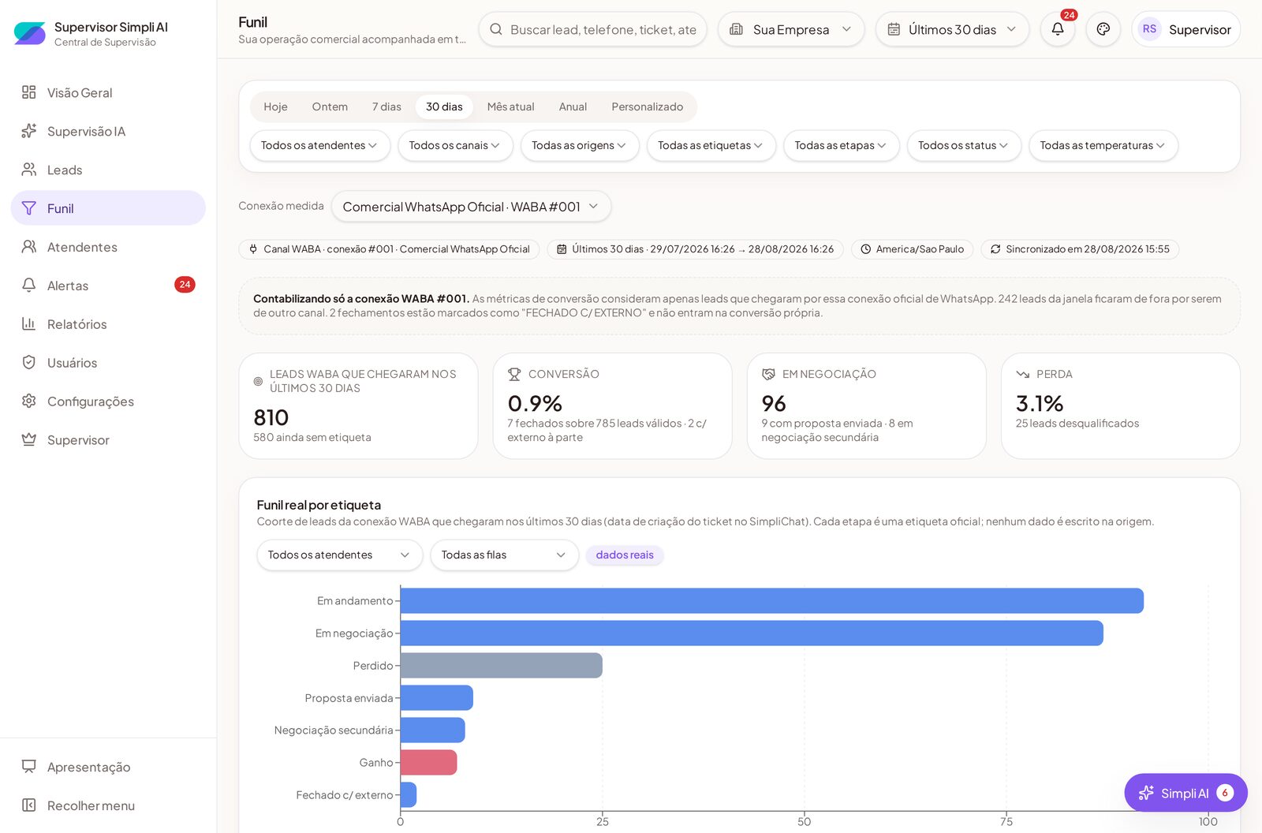Select the Anual period tab

(x=573, y=106)
